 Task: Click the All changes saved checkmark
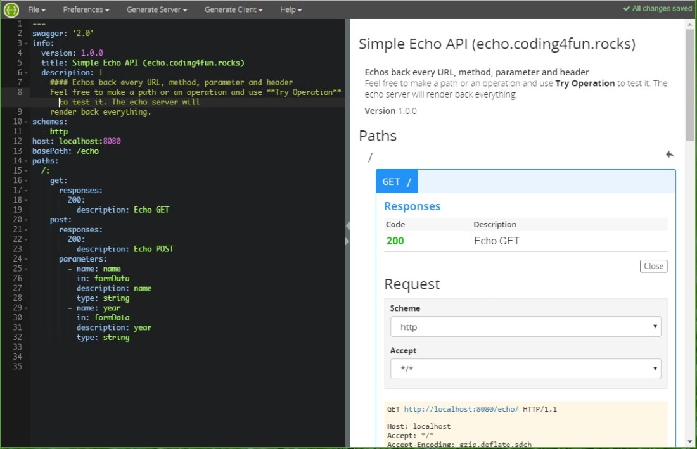pos(627,9)
